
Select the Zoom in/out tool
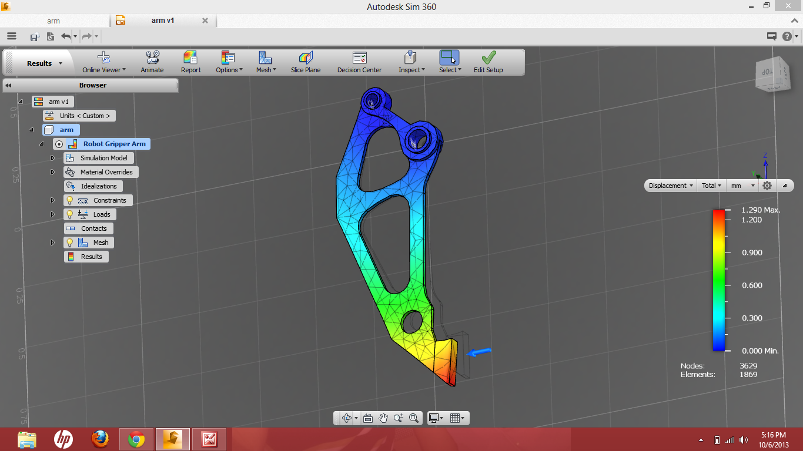click(399, 418)
